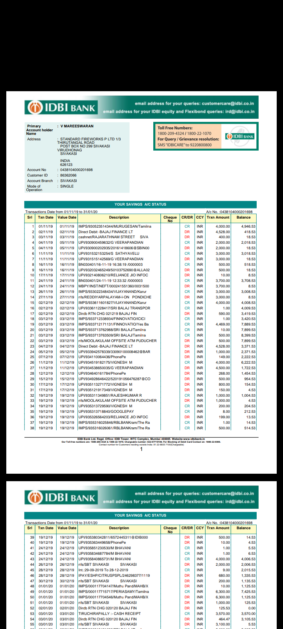Tap toll-free numbers 1800-209-4324 / 1800-22-1070
This screenshot has width=283, height=629.
184,133
